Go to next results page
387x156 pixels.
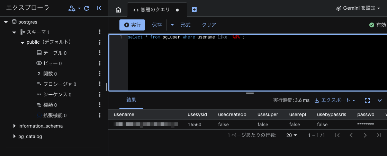click(365, 135)
